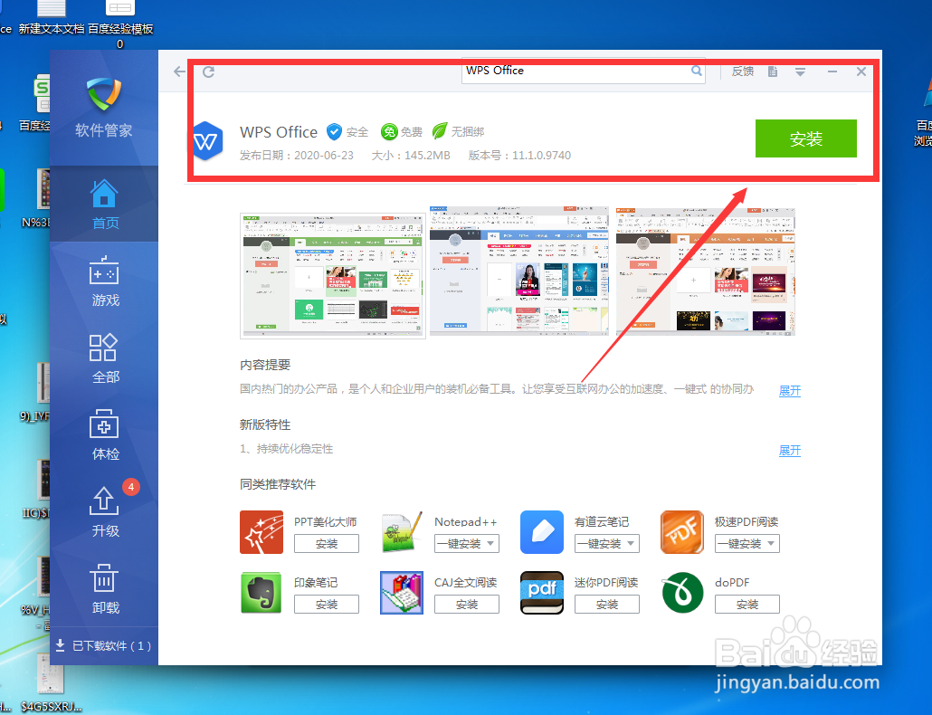The height and width of the screenshot is (715, 932).
Task: Open the first green WPS screenshot thumbnail
Action: tap(333, 276)
